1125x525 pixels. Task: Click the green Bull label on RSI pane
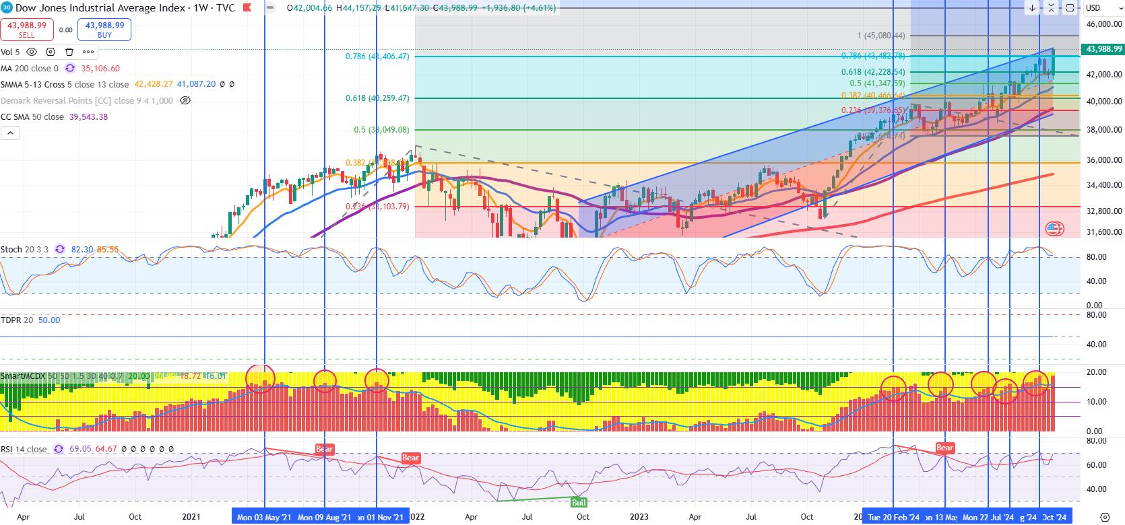point(579,502)
